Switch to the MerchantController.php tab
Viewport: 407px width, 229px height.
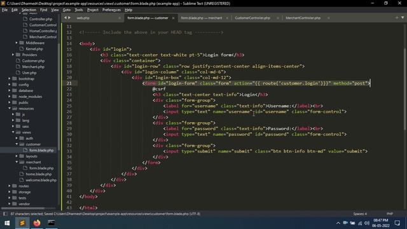[x=303, y=18]
